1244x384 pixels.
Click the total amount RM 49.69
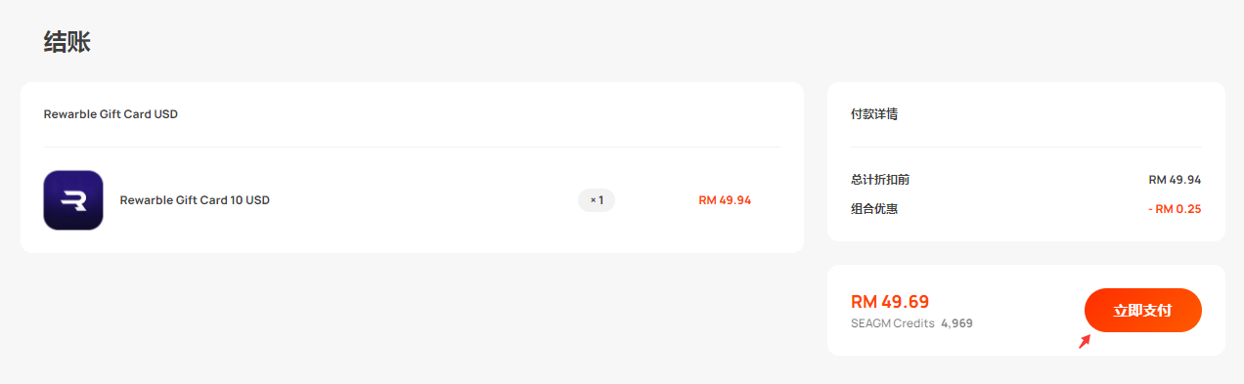pyautogui.click(x=890, y=301)
